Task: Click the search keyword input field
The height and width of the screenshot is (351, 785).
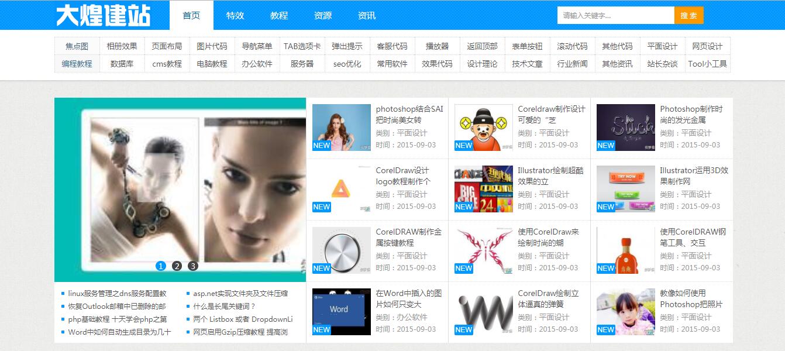Action: (x=615, y=15)
